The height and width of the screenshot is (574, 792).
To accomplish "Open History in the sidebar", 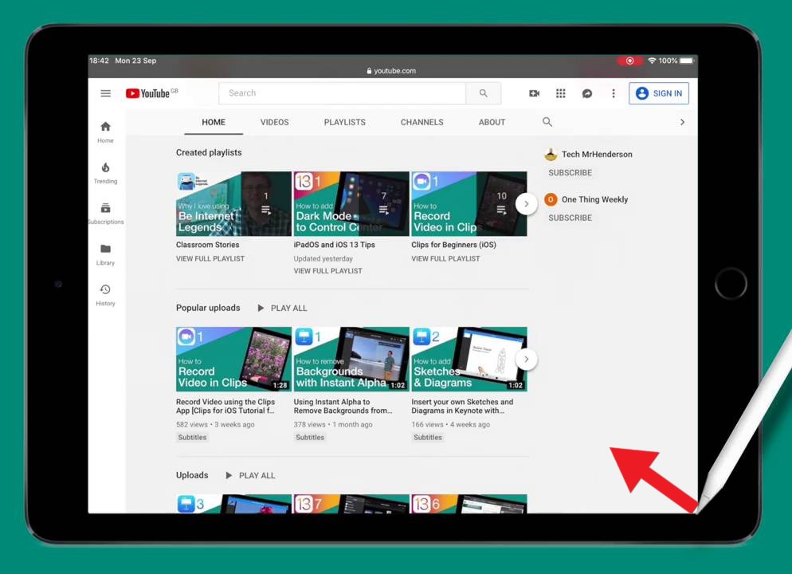I will coord(105,295).
